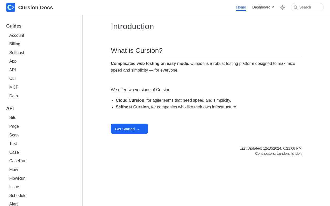330x206 pixels.
Task: Open the Dashboard external link
Action: (x=263, y=7)
